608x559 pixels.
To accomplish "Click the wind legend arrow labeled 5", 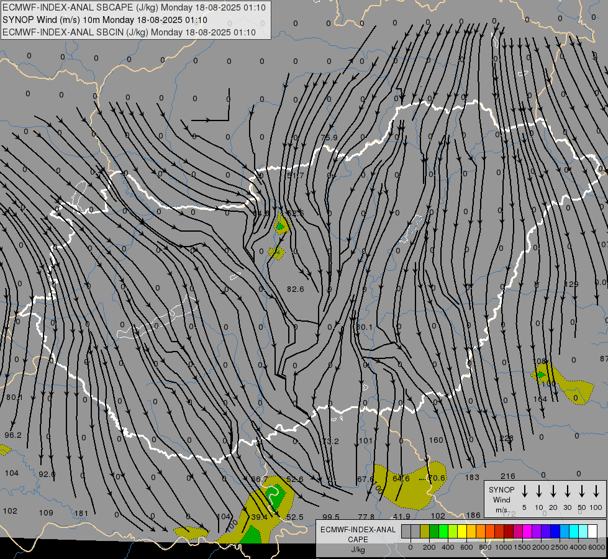I will tap(524, 491).
